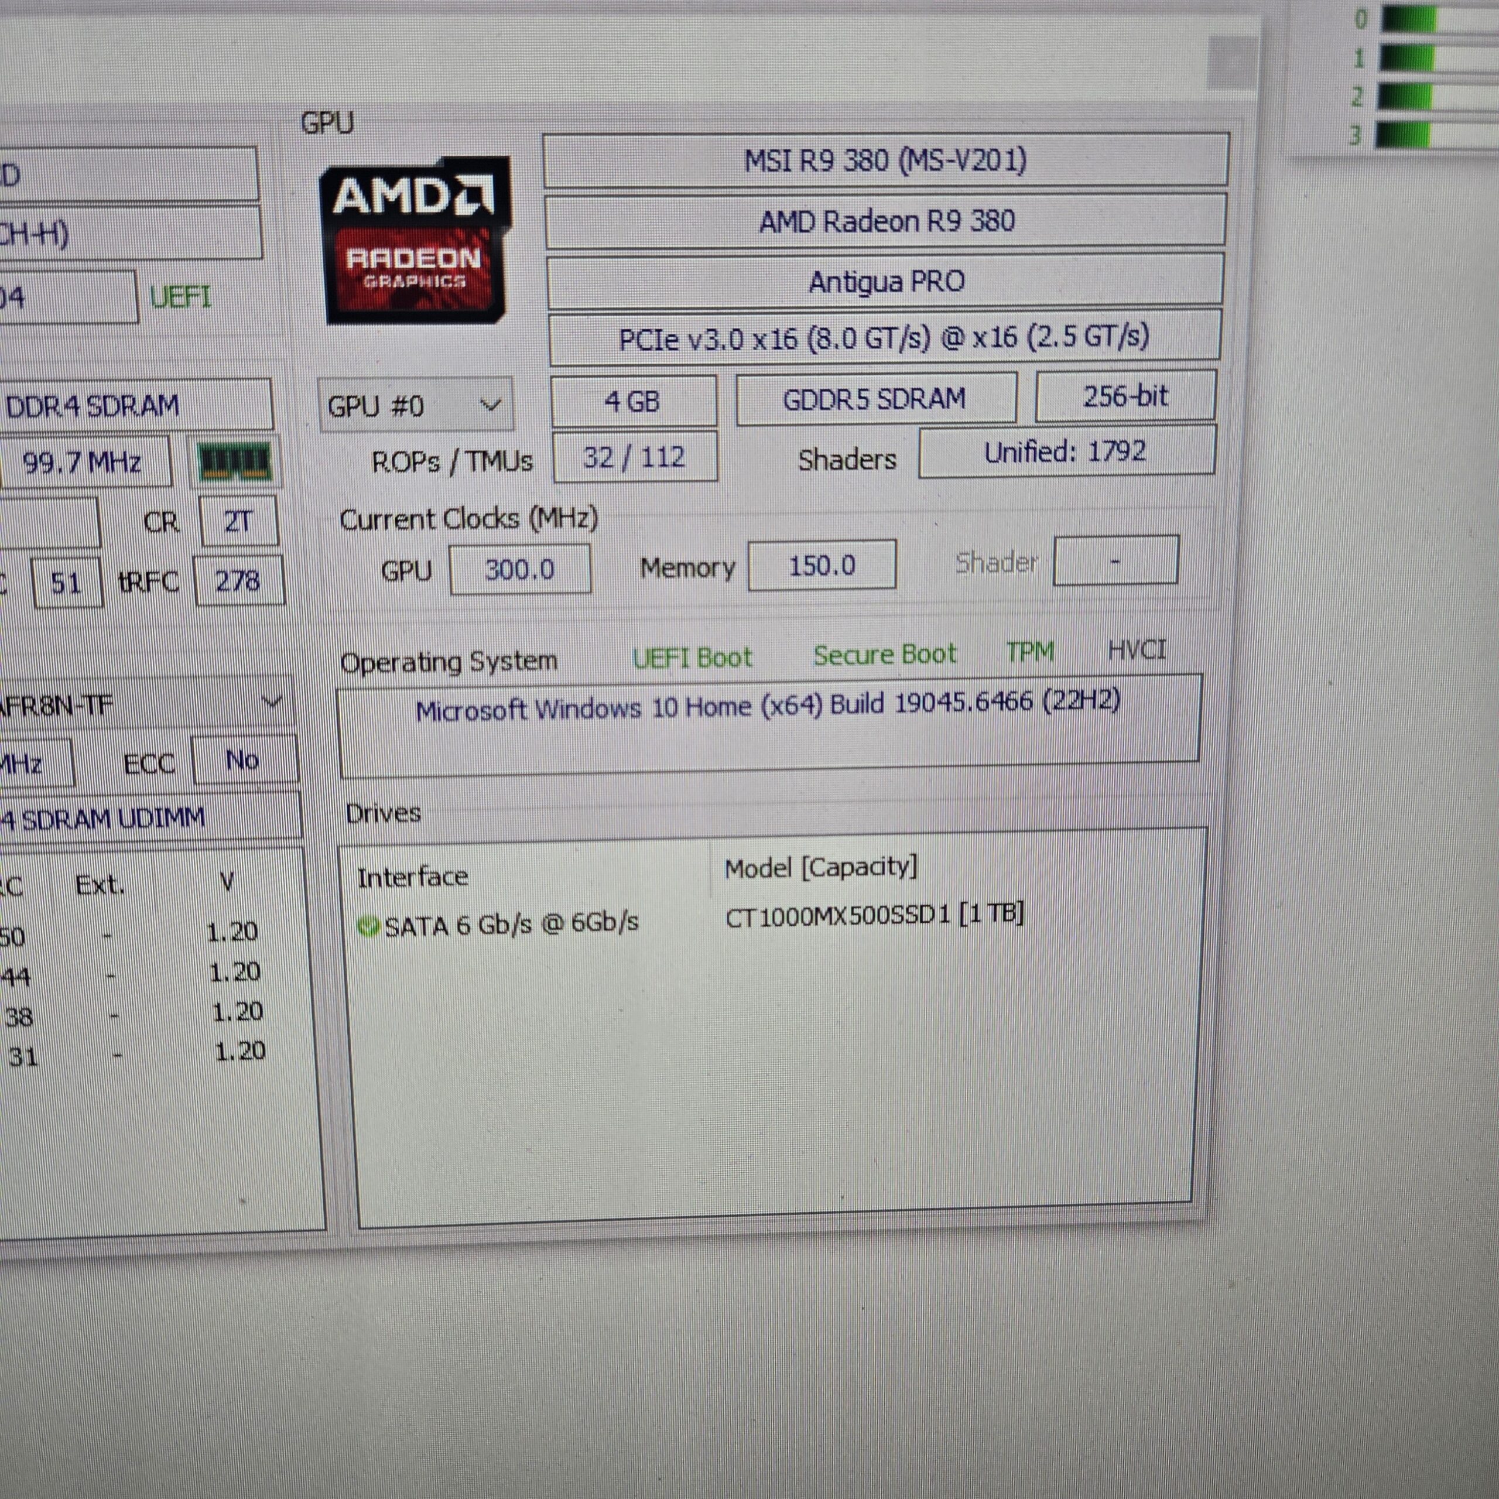Click the PCIe v3.0 x16 bus field
The width and height of the screenshot is (1499, 1499).
(x=885, y=337)
